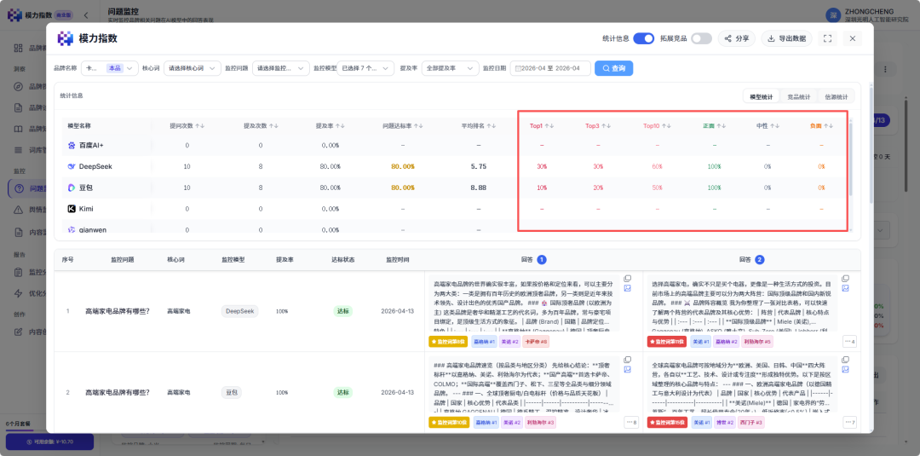The image size is (920, 456).
Task: Click the 百度AI+ model icon
Action: [x=72, y=145]
